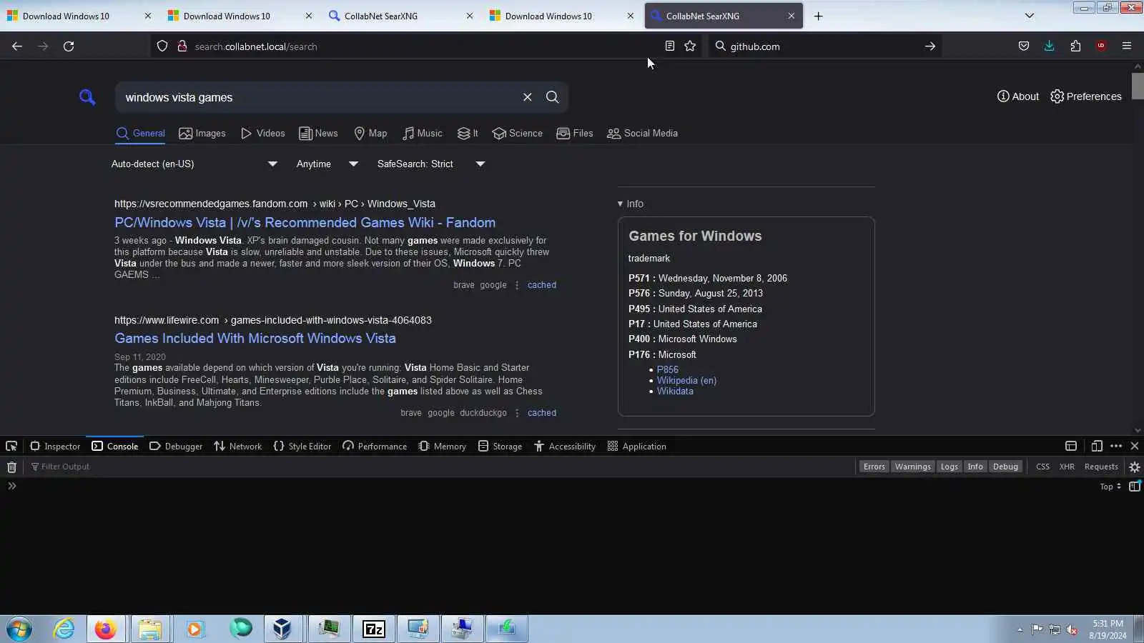
Task: Toggle the Requests console filter
Action: point(1101,467)
